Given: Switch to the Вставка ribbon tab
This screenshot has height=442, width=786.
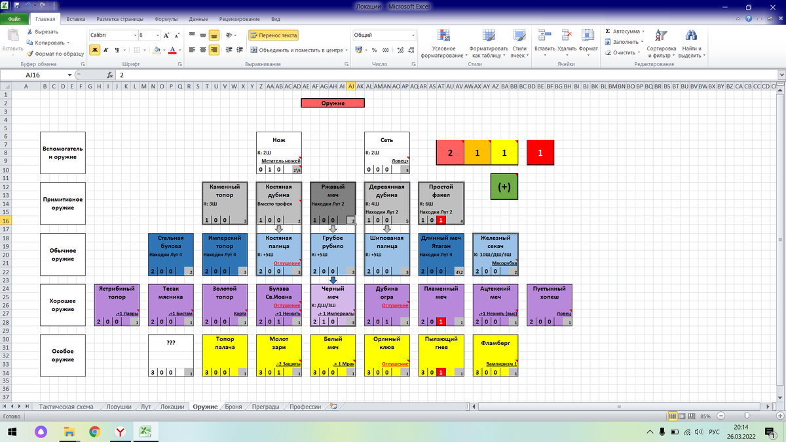Looking at the screenshot, I should click(x=75, y=20).
